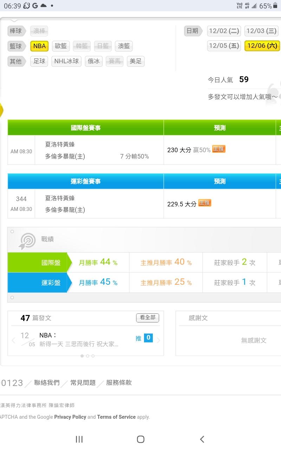Select the 歐籃 league filter
The width and height of the screenshot is (281, 450).
[x=61, y=46]
